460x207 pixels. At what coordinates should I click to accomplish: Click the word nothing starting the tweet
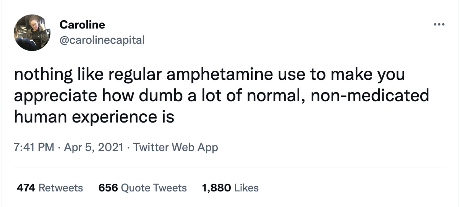(x=43, y=74)
